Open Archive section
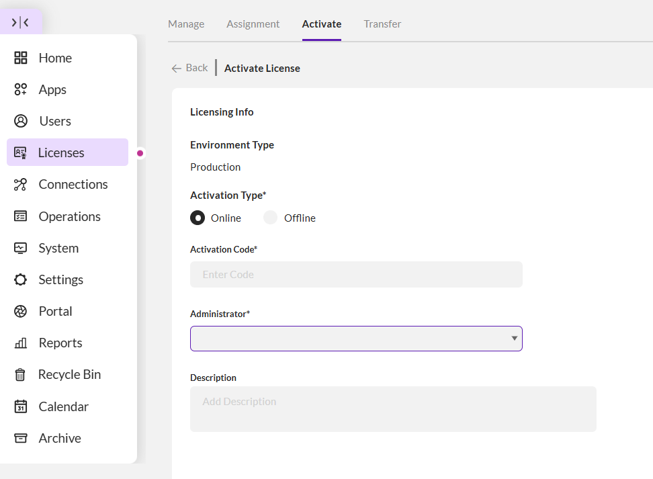Screen dimensions: 653x479 pyautogui.click(x=67, y=438)
